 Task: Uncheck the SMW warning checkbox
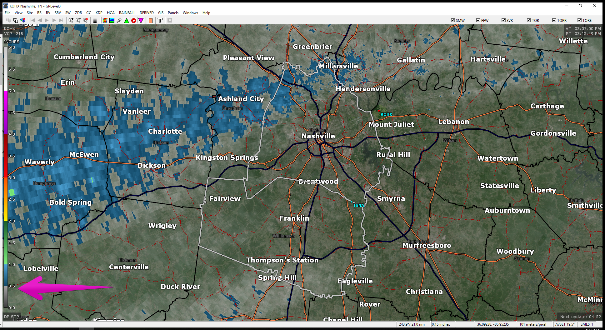[453, 20]
